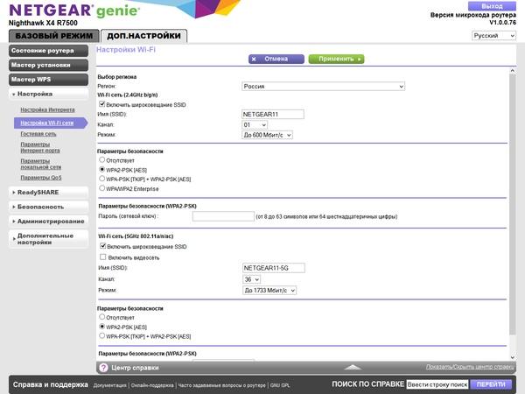Image resolution: width=525 pixels, height=394 pixels.
Task: Click the 5GHz SSID field NETGEAR11-5G
Action: coord(274,268)
